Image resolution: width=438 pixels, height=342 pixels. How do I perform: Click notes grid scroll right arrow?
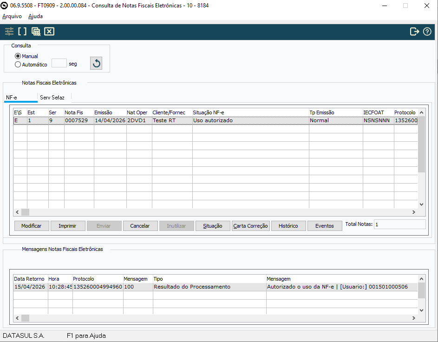(x=414, y=212)
